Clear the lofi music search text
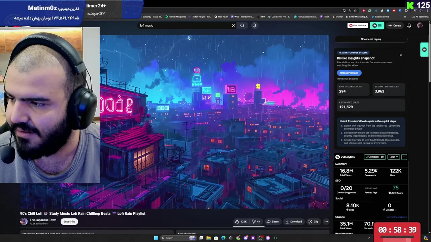The height and width of the screenshot is (242, 431). pyautogui.click(x=233, y=26)
